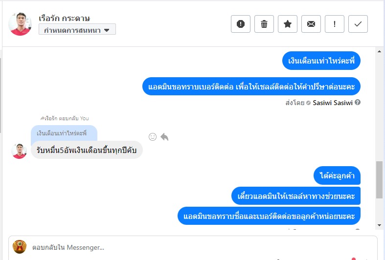385x260 pixels.
Task: Click the scroll down arrow of the chat scrollbar
Action: [379, 225]
